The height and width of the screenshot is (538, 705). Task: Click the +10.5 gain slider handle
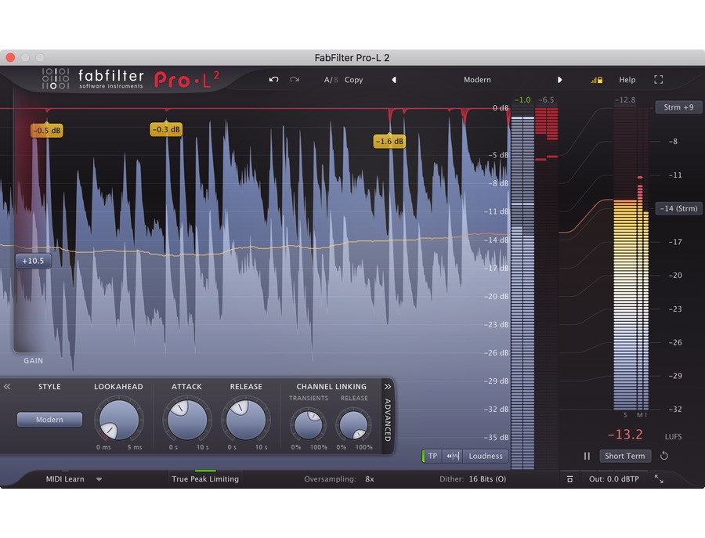pyautogui.click(x=33, y=261)
